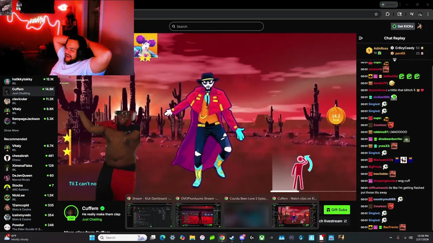The height and width of the screenshot is (243, 433).
Task: Click the countrymutt88 chat username
Action: pos(384,199)
